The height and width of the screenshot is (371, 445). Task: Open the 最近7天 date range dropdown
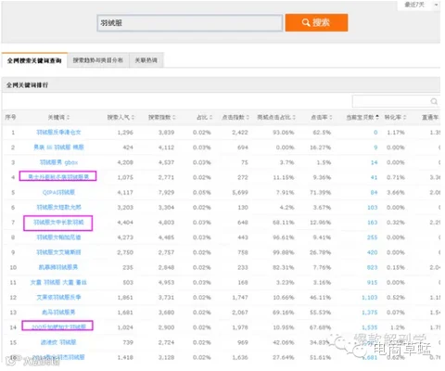coord(419,5)
